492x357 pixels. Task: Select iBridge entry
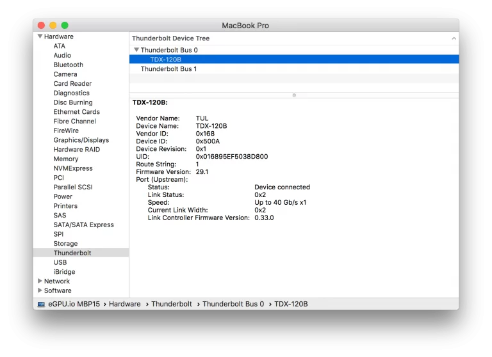point(64,271)
